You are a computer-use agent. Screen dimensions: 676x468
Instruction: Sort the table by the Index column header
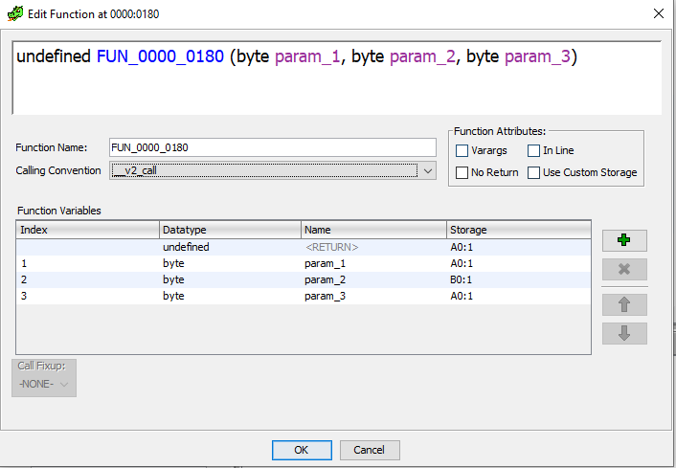pos(87,230)
